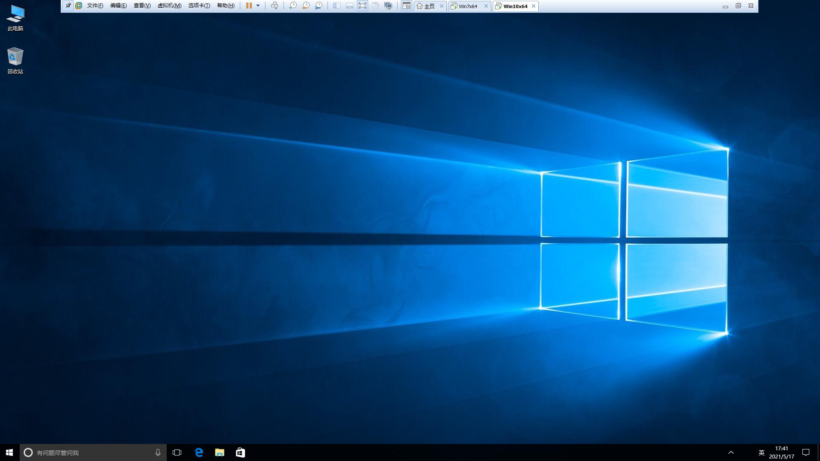Close the VMware window using the X button
The height and width of the screenshot is (461, 820).
[751, 6]
